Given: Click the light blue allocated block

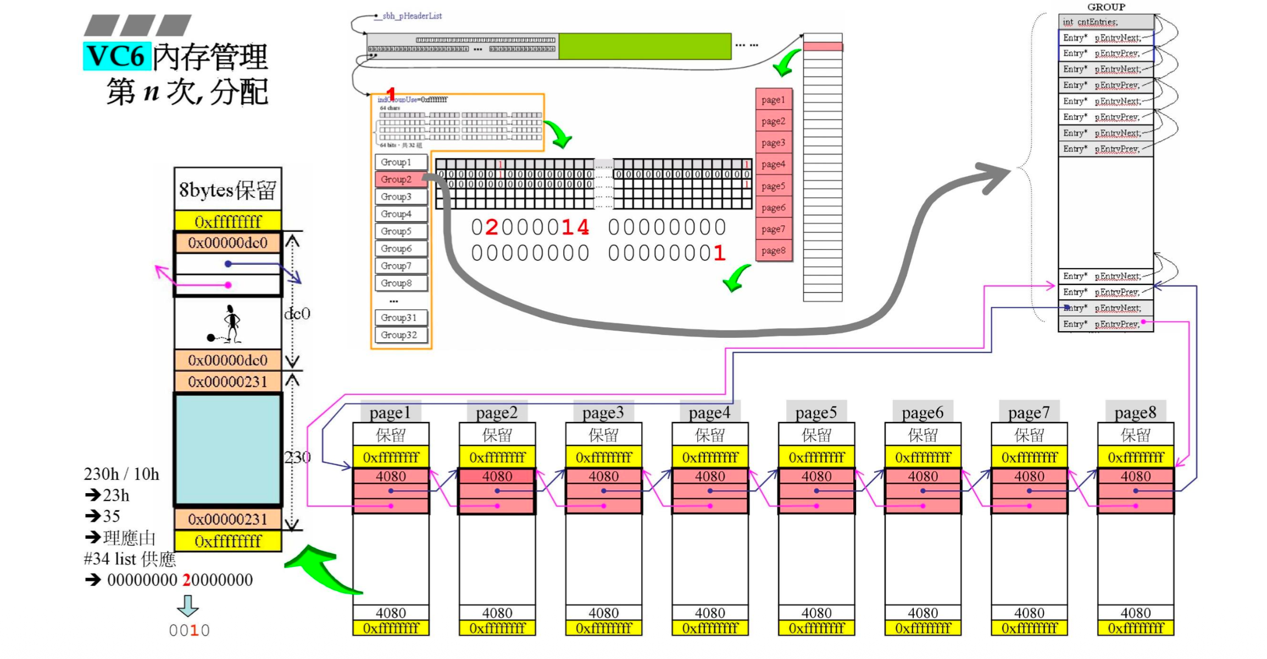Looking at the screenshot, I should pos(228,450).
